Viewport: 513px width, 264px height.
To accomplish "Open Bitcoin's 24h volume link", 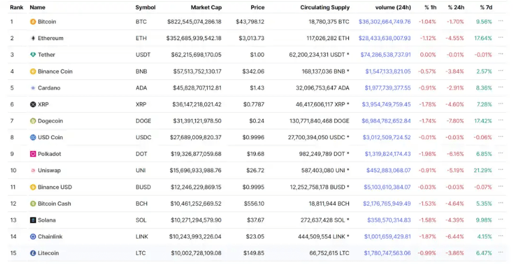I will pyautogui.click(x=384, y=22).
